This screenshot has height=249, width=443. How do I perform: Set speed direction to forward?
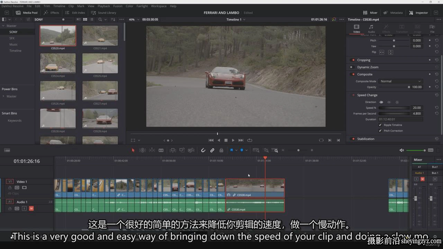[x=381, y=102]
